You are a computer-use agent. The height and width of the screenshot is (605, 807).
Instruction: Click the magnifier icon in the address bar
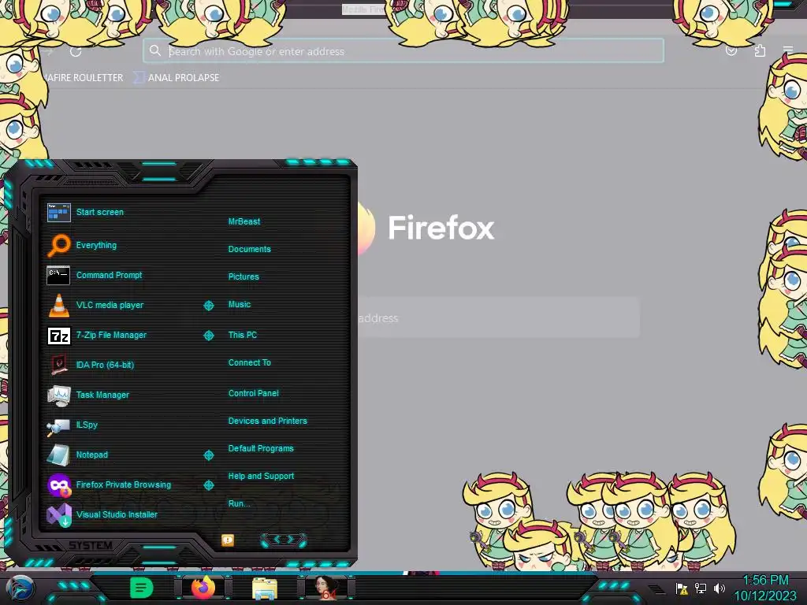click(155, 50)
